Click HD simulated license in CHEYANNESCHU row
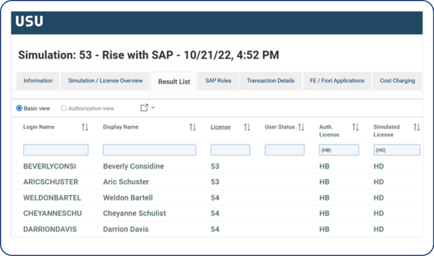The height and width of the screenshot is (256, 434). pos(378,213)
